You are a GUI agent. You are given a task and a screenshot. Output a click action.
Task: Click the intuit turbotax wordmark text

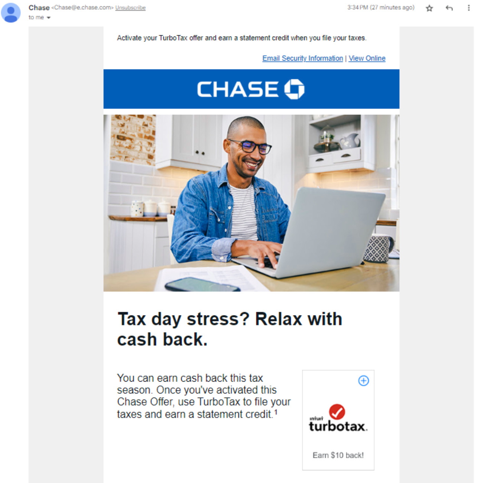point(338,425)
